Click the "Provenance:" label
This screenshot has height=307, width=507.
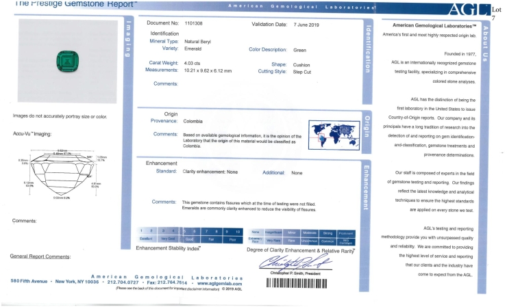(x=164, y=121)
